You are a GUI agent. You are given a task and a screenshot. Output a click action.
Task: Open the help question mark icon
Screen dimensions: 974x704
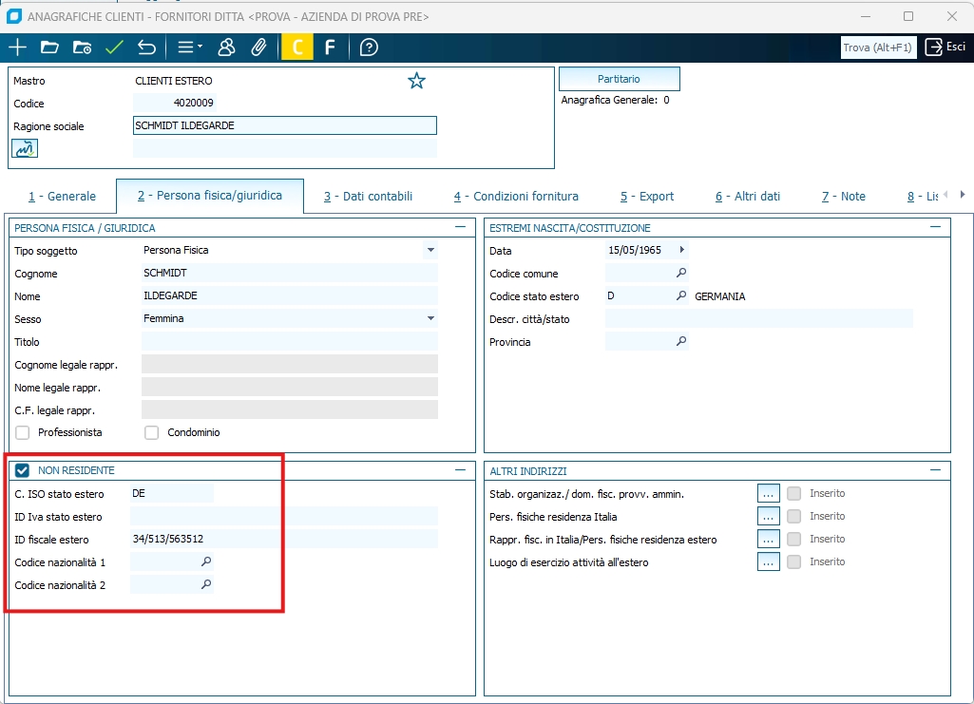370,48
